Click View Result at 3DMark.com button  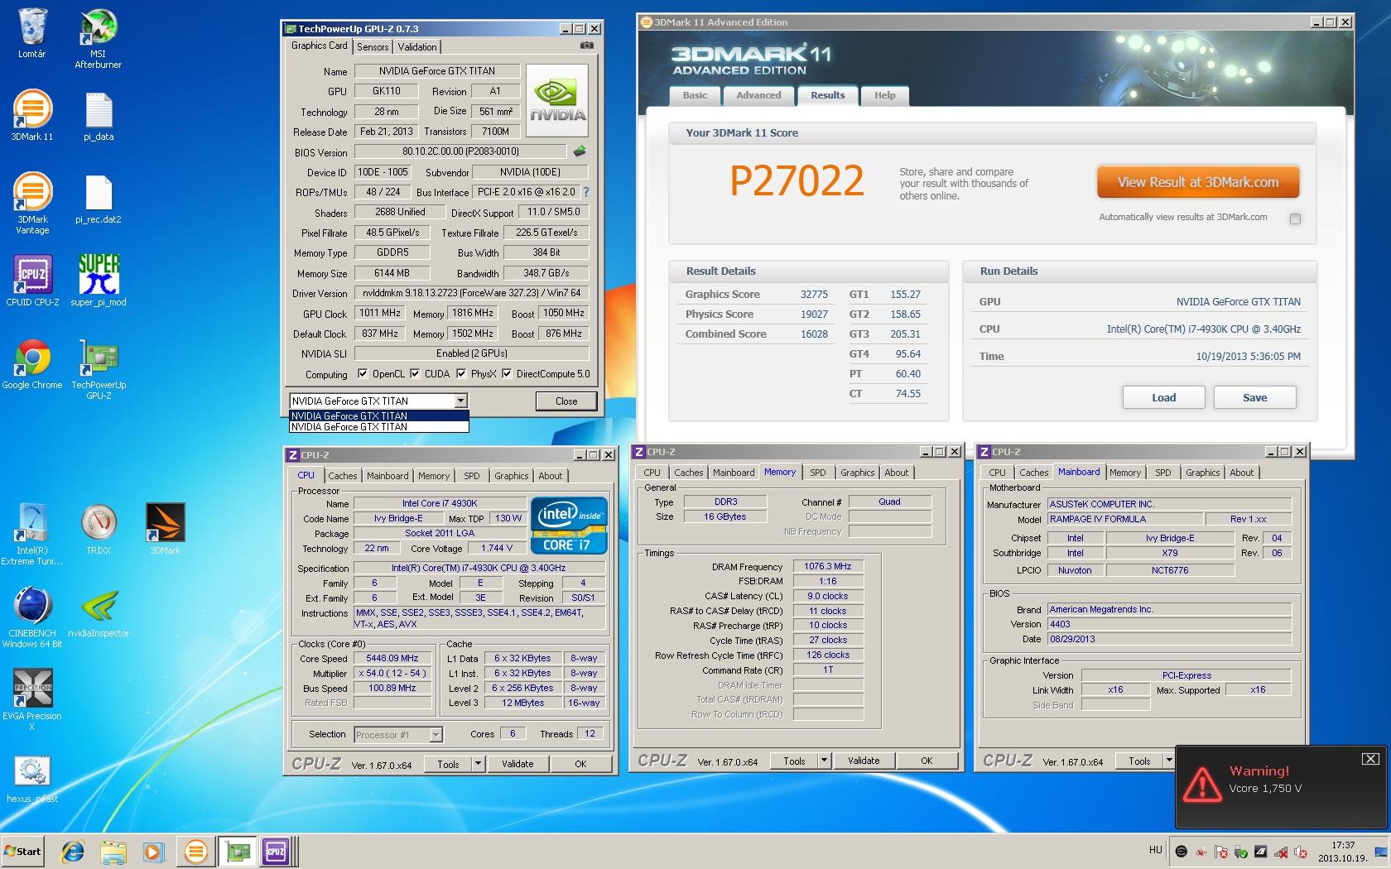(1198, 182)
